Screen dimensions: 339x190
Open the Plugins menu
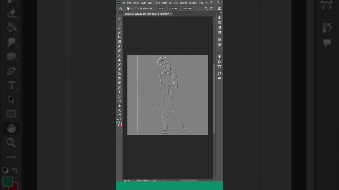pyautogui.click(x=184, y=3)
